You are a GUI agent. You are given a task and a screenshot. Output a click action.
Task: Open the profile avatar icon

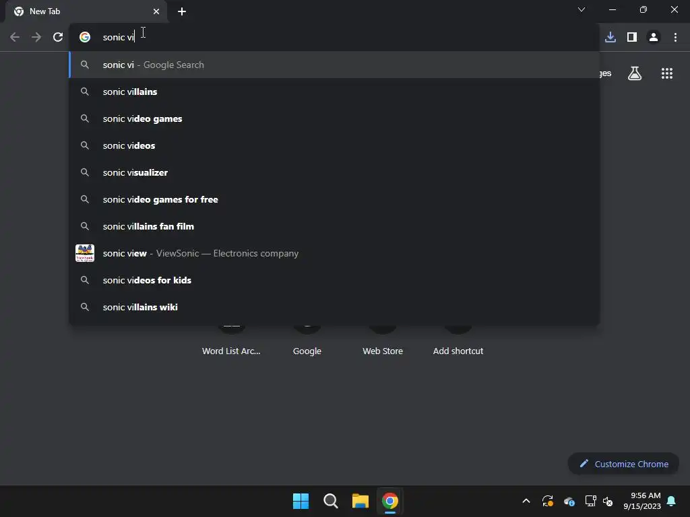coord(654,37)
